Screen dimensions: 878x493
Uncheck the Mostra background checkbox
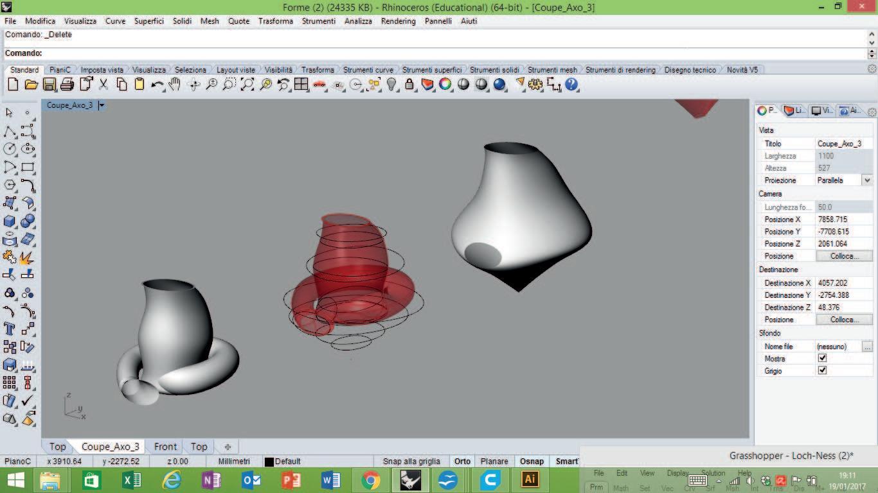(822, 358)
